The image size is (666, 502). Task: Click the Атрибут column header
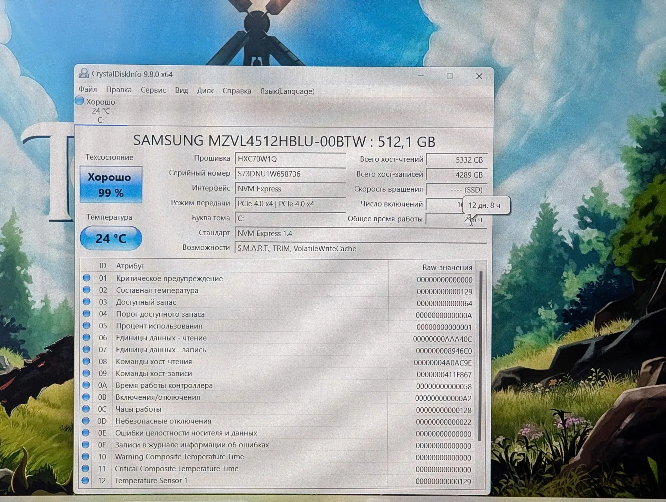(250, 266)
